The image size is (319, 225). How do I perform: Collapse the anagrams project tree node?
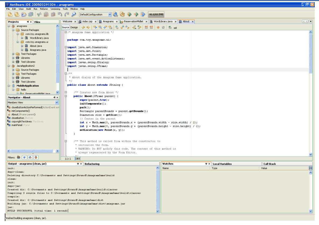coord(9,26)
